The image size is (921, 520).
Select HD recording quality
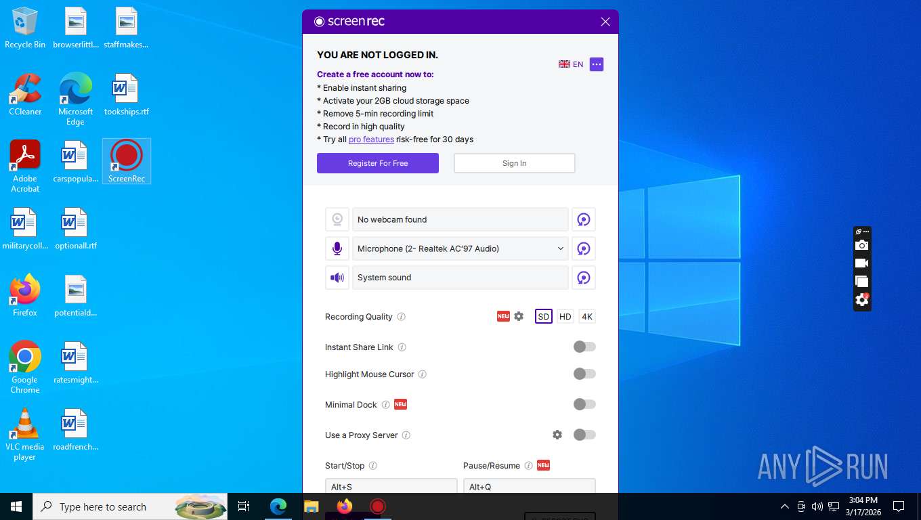(565, 316)
